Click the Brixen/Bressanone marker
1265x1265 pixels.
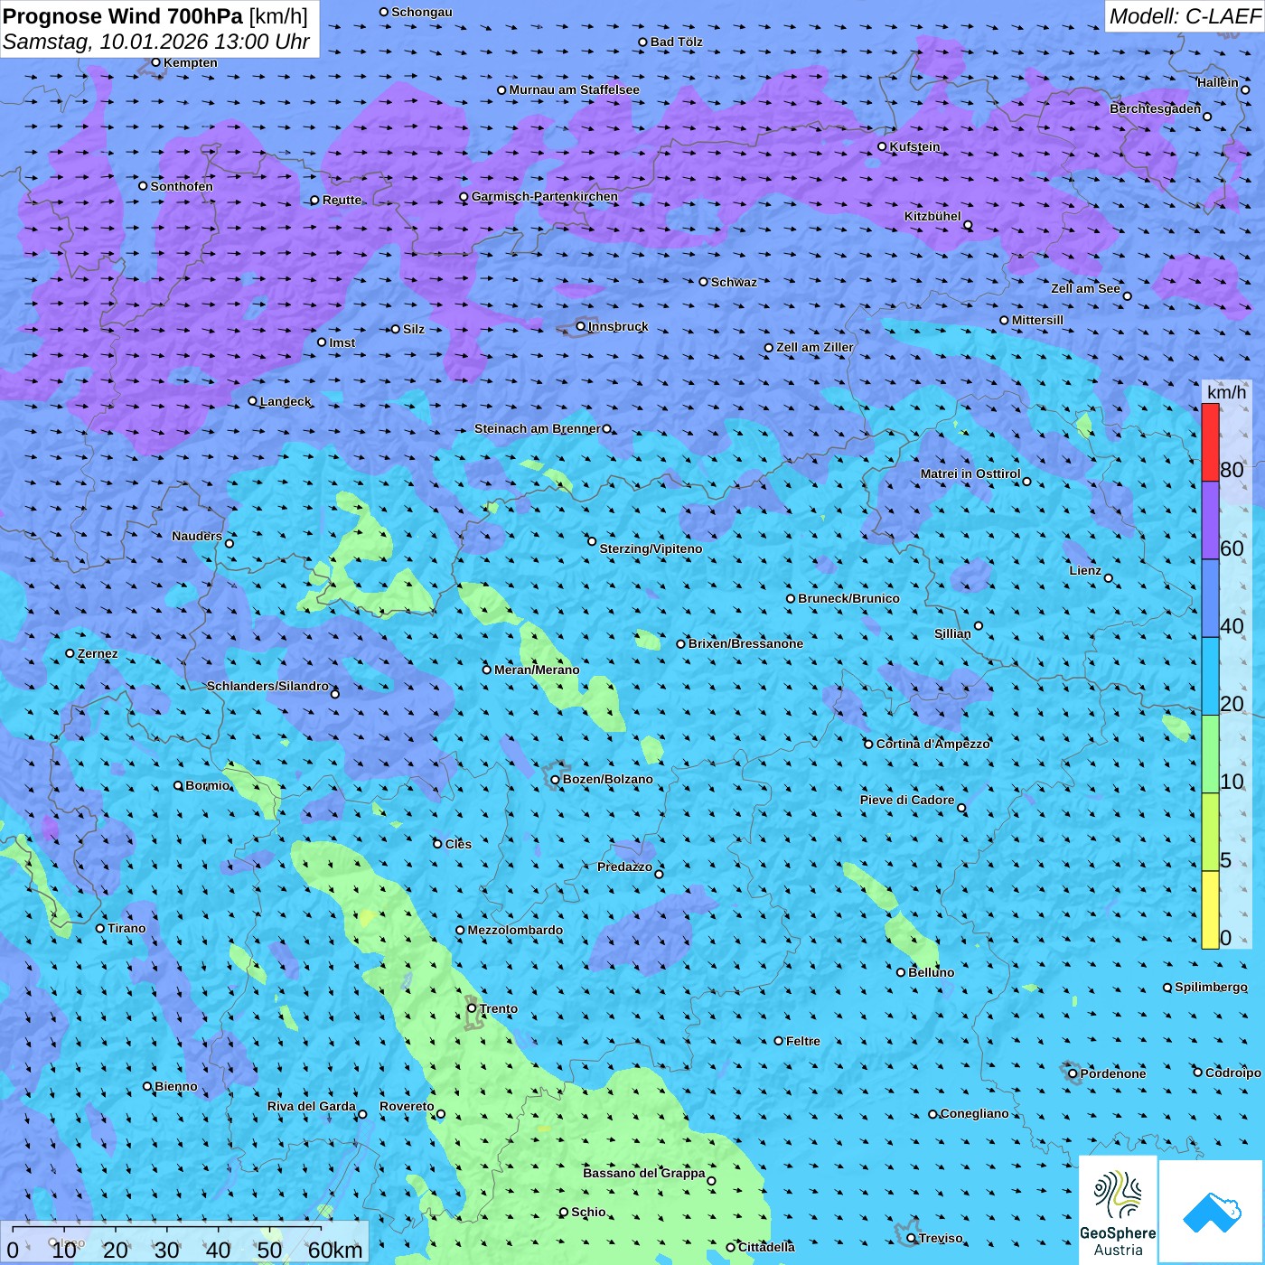[x=681, y=643]
